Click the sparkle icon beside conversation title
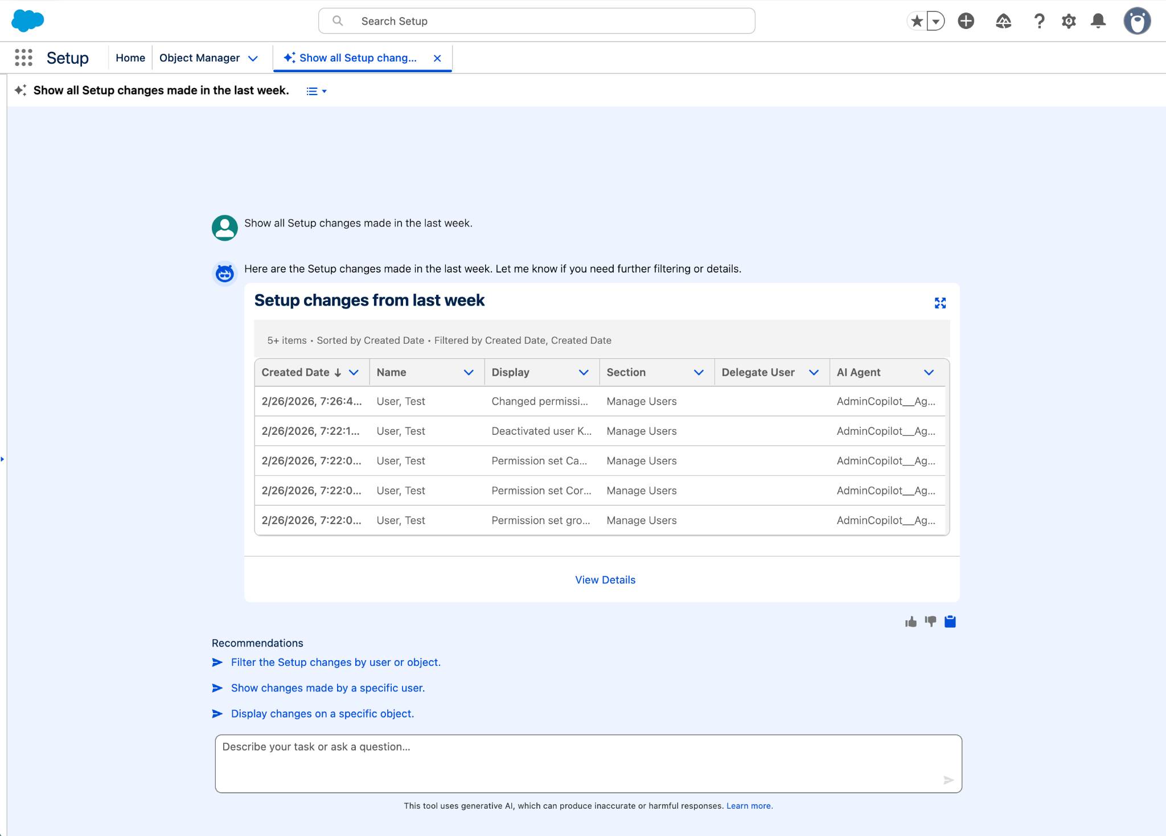 tap(20, 90)
